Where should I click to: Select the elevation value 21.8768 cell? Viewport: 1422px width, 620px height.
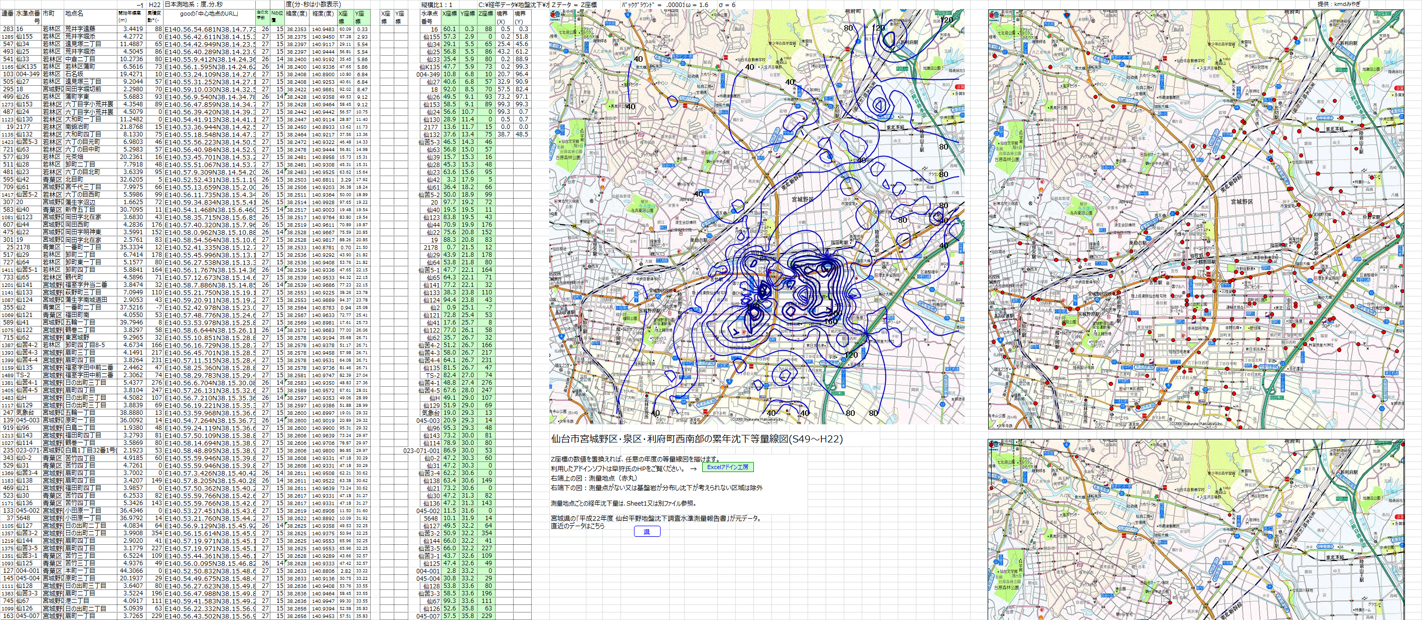coord(131,127)
